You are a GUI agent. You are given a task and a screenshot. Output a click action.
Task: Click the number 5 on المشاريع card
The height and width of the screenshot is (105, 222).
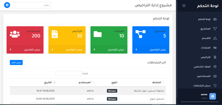click(x=165, y=36)
